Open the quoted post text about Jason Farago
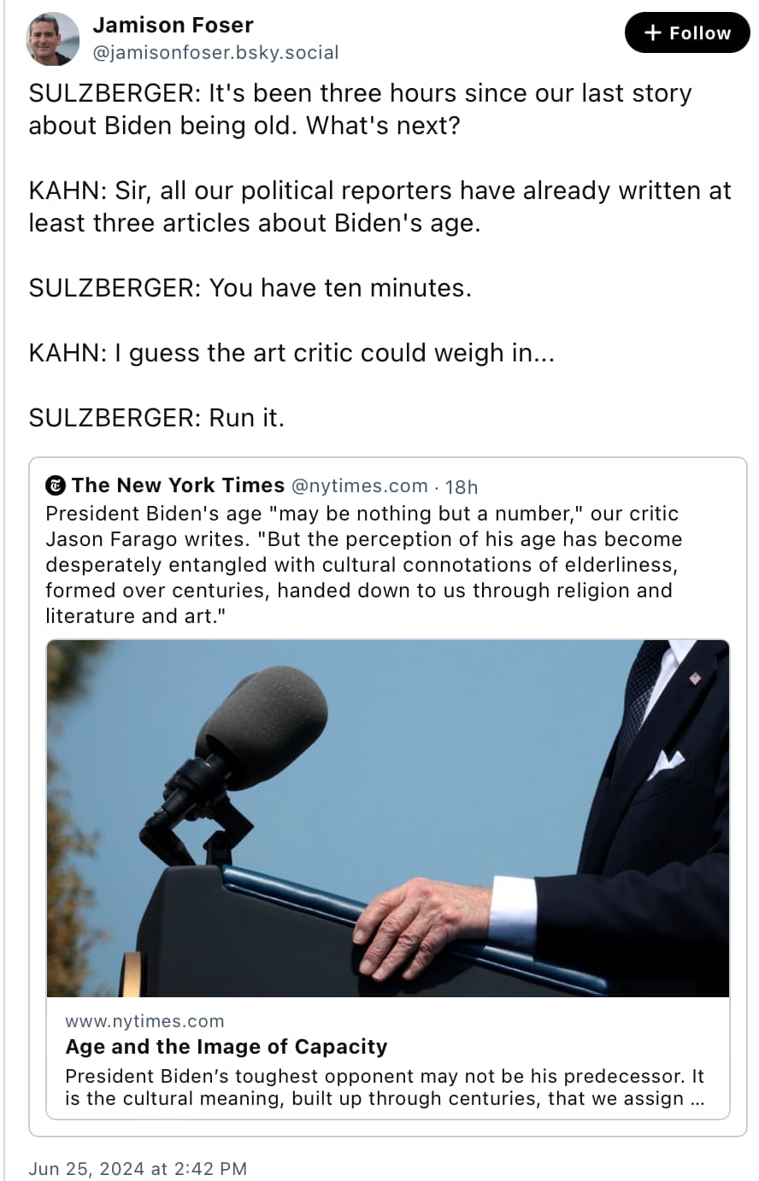The height and width of the screenshot is (1181, 759). (x=363, y=564)
